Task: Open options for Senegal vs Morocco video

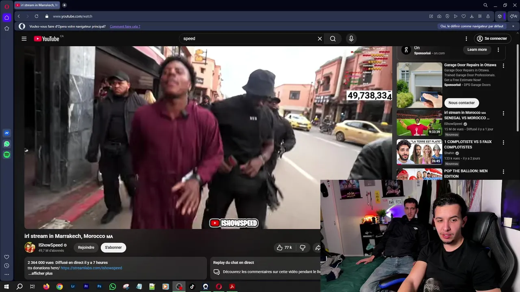Action: (x=503, y=114)
